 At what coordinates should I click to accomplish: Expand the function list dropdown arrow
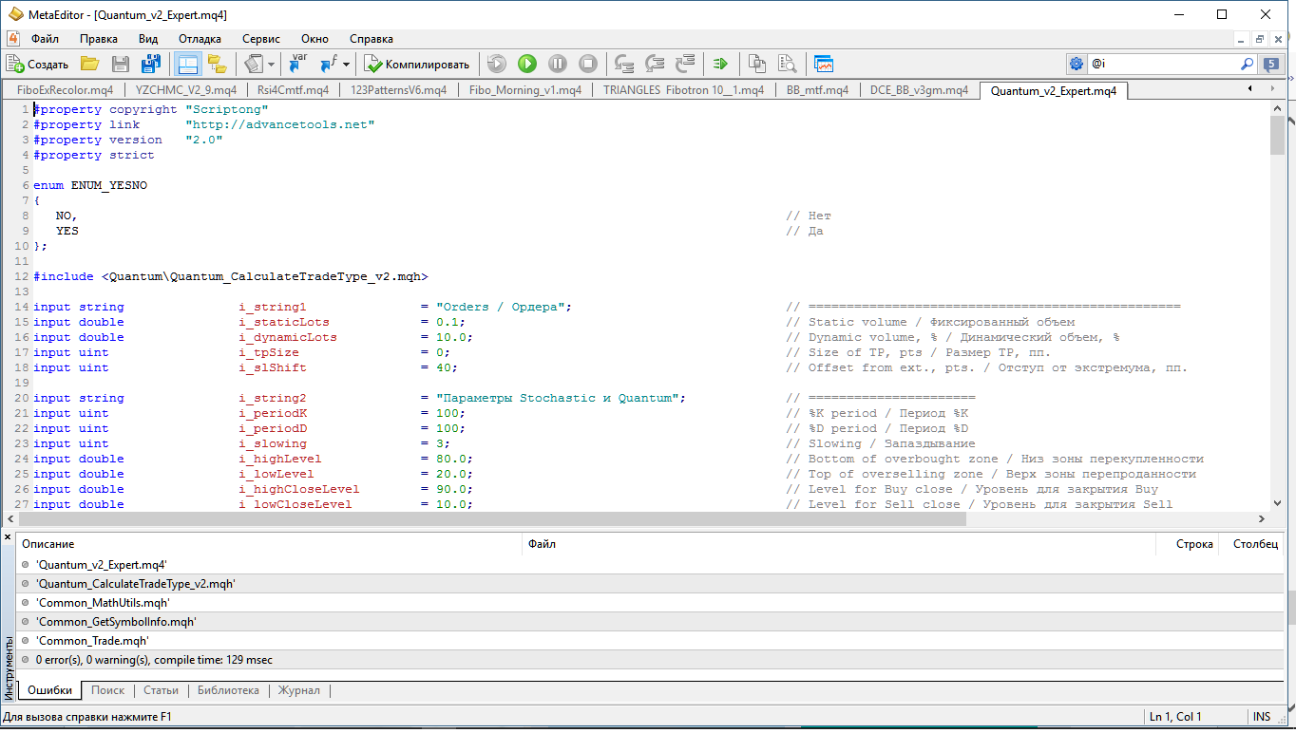(347, 65)
